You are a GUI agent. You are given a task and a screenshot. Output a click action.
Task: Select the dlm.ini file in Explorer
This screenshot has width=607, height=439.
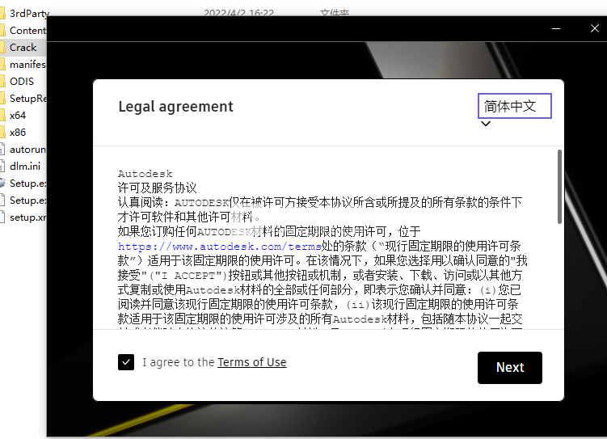[x=25, y=167]
